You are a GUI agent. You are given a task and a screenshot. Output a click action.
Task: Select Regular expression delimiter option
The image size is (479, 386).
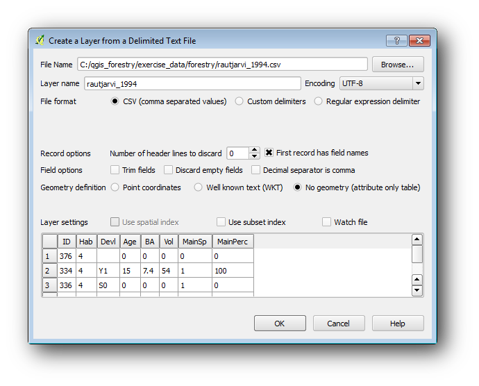click(319, 101)
